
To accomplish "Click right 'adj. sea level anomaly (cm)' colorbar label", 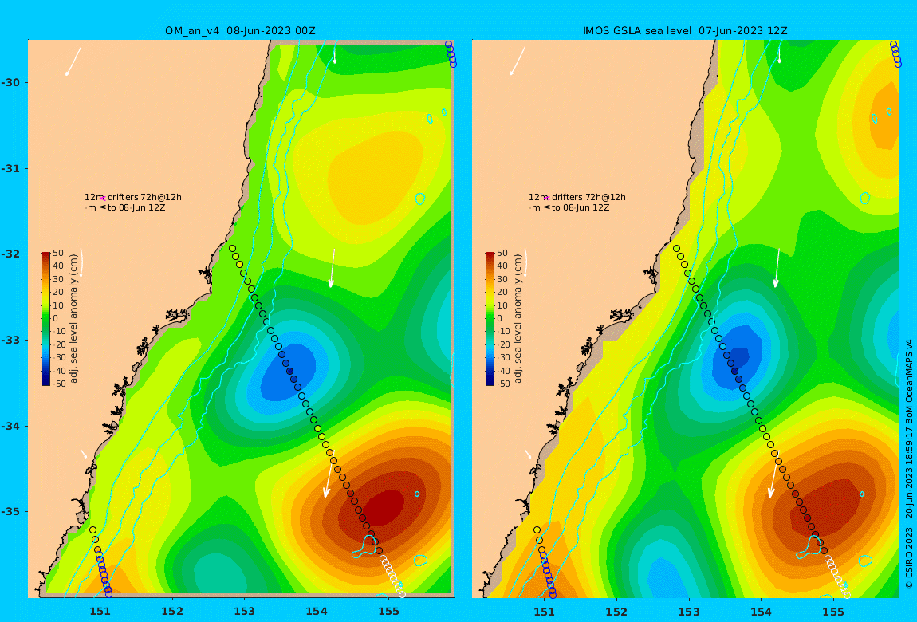I will (x=518, y=319).
